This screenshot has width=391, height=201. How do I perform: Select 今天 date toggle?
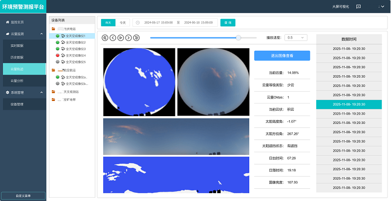click(123, 23)
